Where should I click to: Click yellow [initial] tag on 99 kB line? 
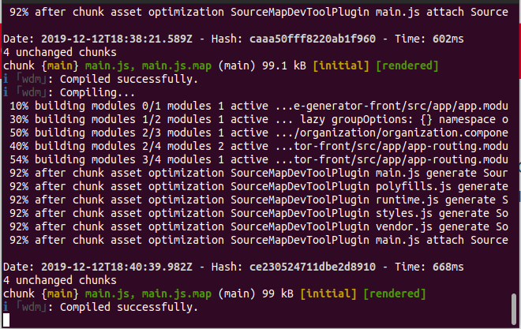[x=328, y=293]
